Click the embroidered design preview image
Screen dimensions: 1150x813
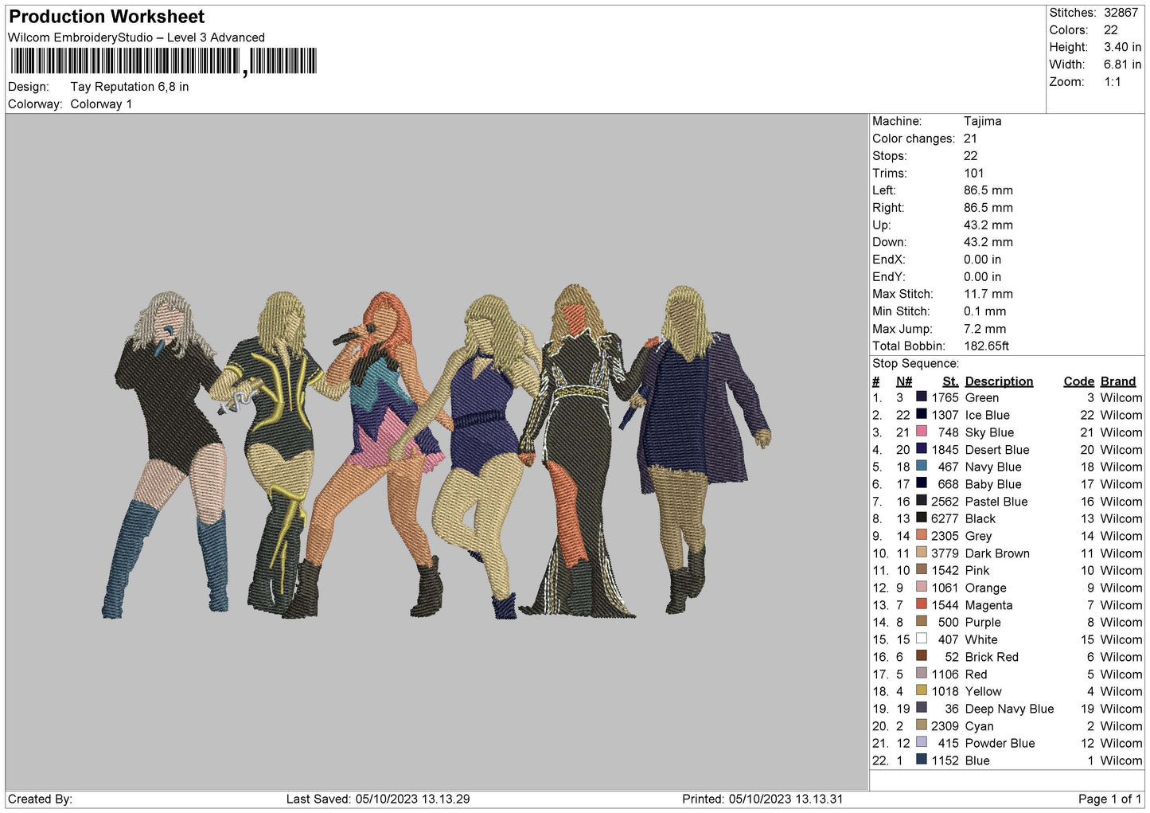point(436,451)
